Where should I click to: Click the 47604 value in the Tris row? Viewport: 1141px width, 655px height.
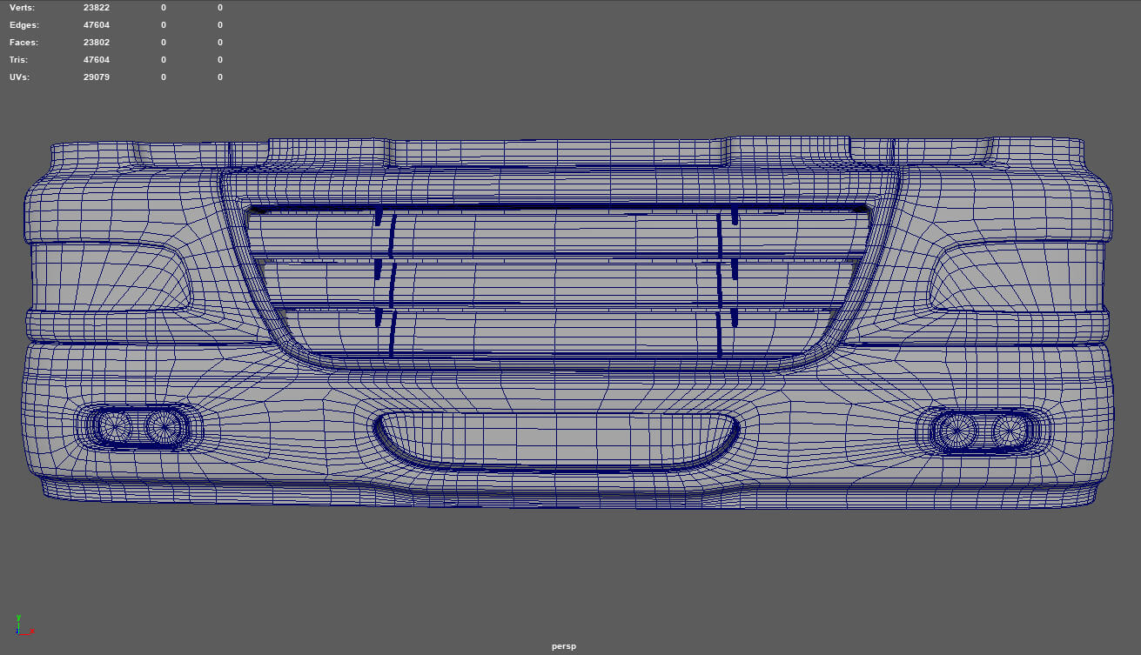click(97, 60)
